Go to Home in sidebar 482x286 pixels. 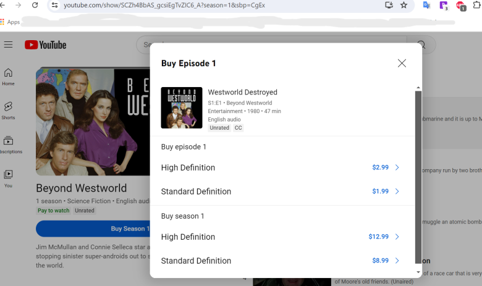pos(8,77)
